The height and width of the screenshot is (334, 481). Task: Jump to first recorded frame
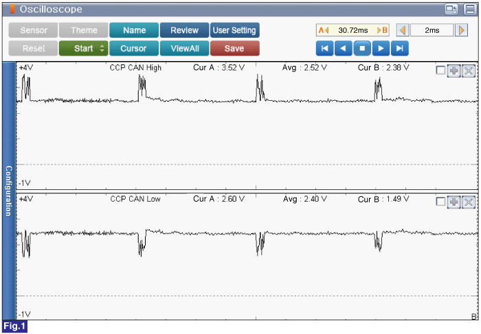[324, 49]
